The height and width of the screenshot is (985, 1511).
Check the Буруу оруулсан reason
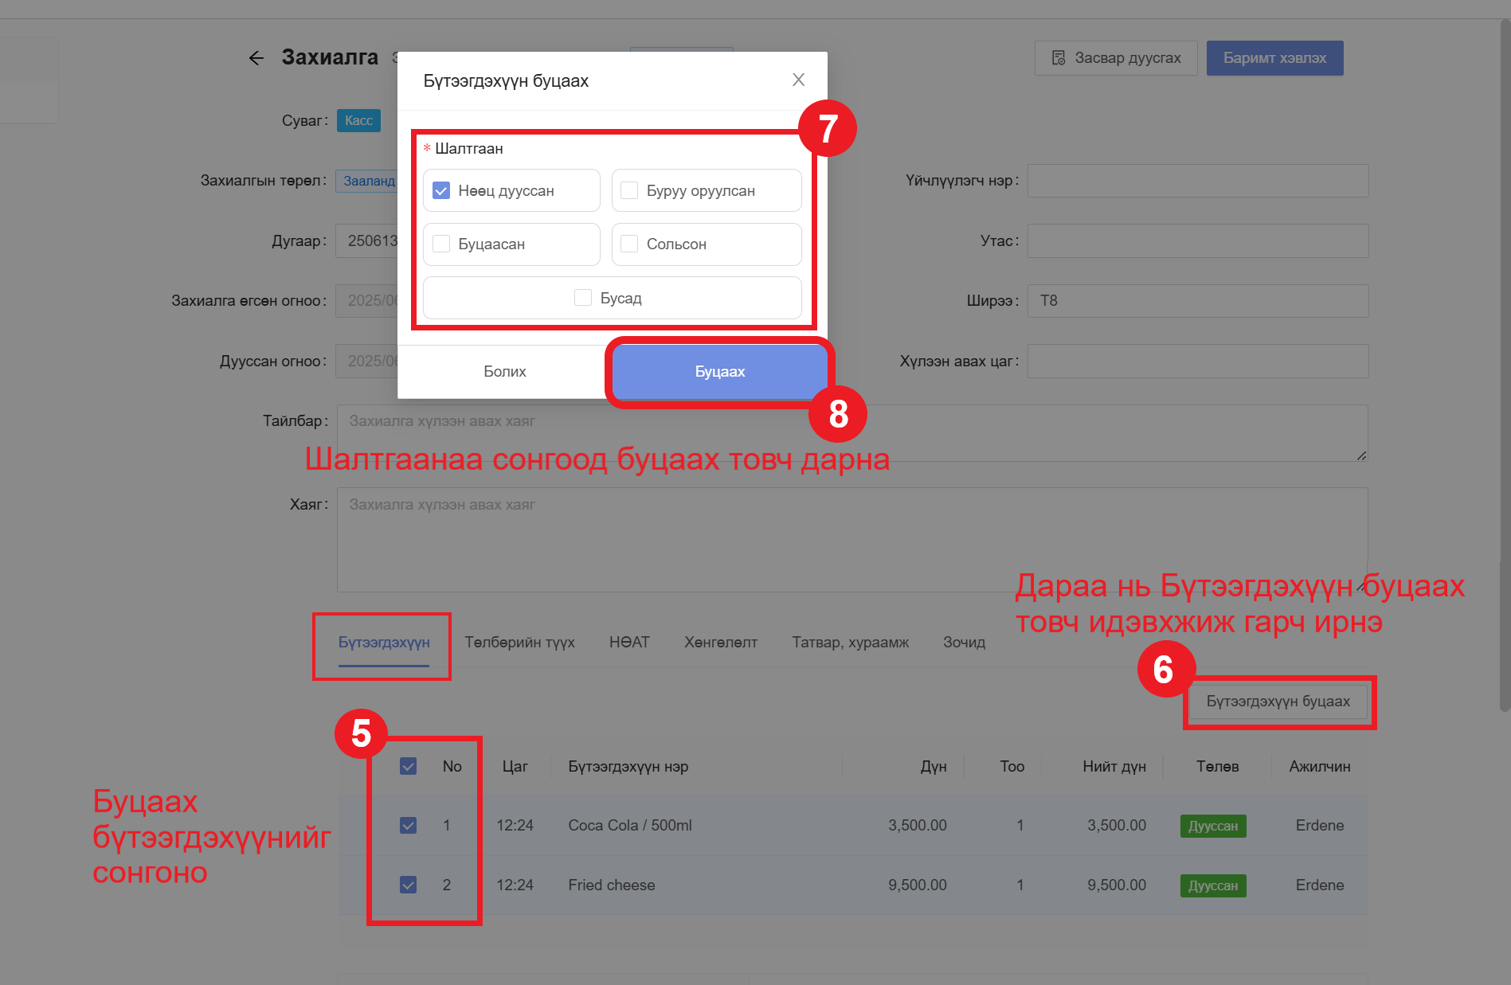pyautogui.click(x=629, y=191)
